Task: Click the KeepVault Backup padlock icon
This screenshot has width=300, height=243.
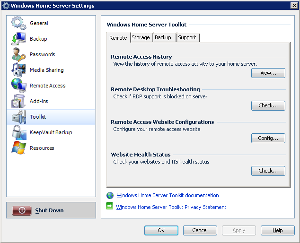Action: click(x=18, y=132)
